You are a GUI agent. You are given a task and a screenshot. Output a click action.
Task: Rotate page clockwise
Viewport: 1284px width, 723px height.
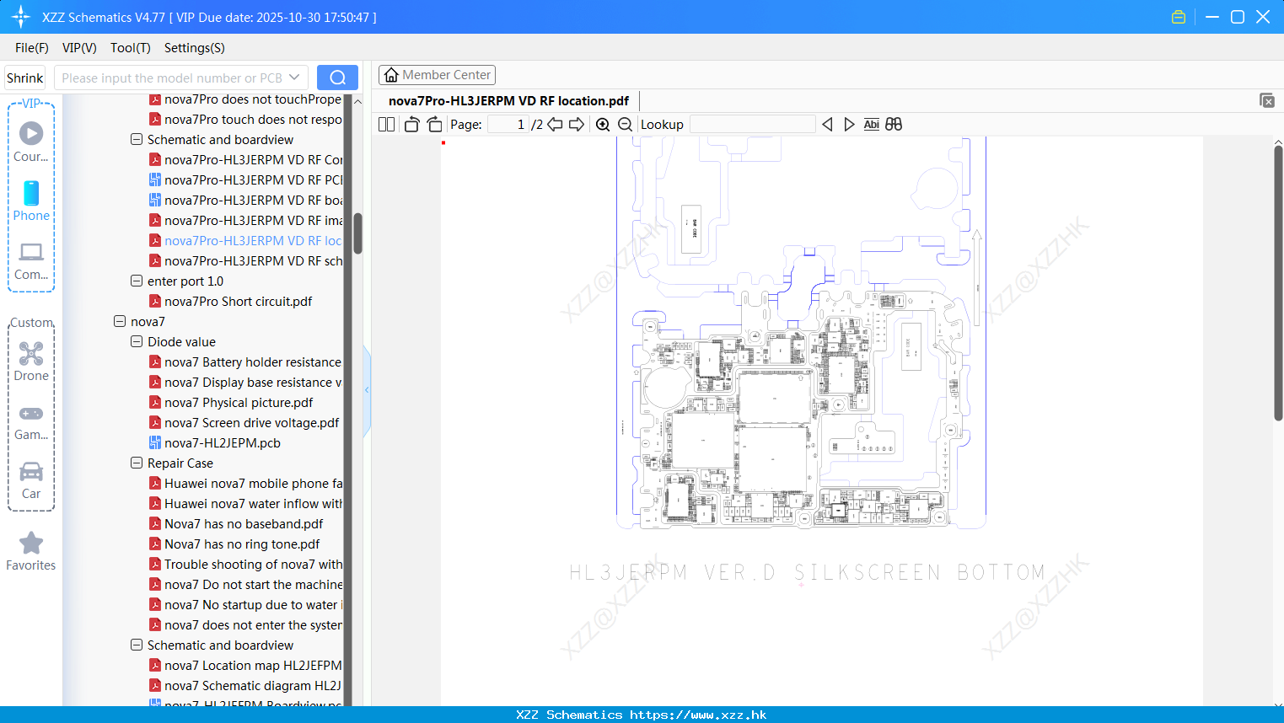coord(434,125)
